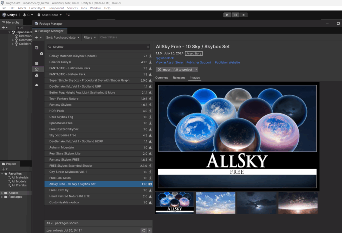Open the Sort: Purchased date dropdown
342x233 pixels.
click(x=62, y=37)
